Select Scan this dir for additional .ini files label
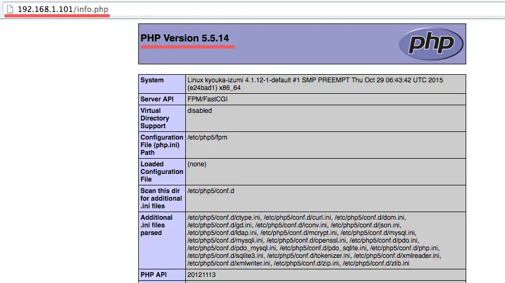Screen dimensions: 505x283 coord(162,198)
